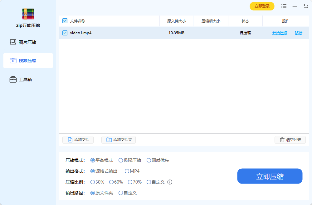Clear the list with 清空列表 button
312x205 pixels.
pos(290,140)
